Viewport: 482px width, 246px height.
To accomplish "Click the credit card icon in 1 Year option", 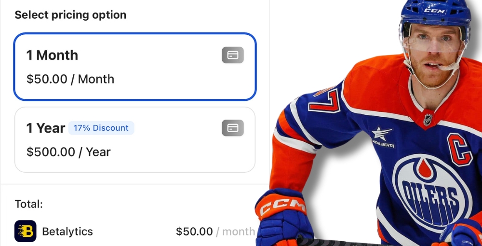I will coord(233,128).
